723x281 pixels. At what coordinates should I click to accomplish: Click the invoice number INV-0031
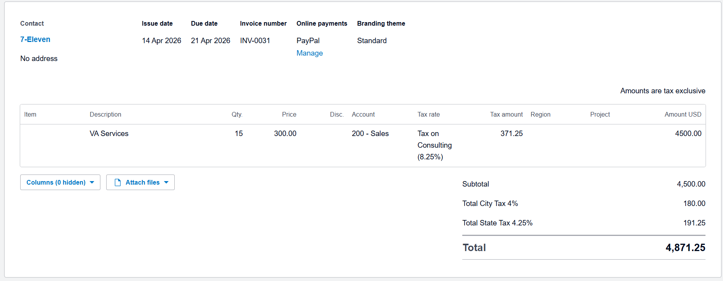(255, 40)
